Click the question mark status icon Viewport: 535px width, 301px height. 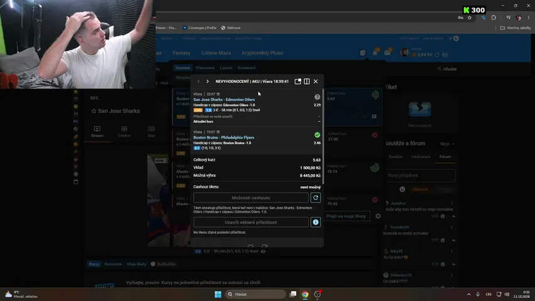point(317,97)
